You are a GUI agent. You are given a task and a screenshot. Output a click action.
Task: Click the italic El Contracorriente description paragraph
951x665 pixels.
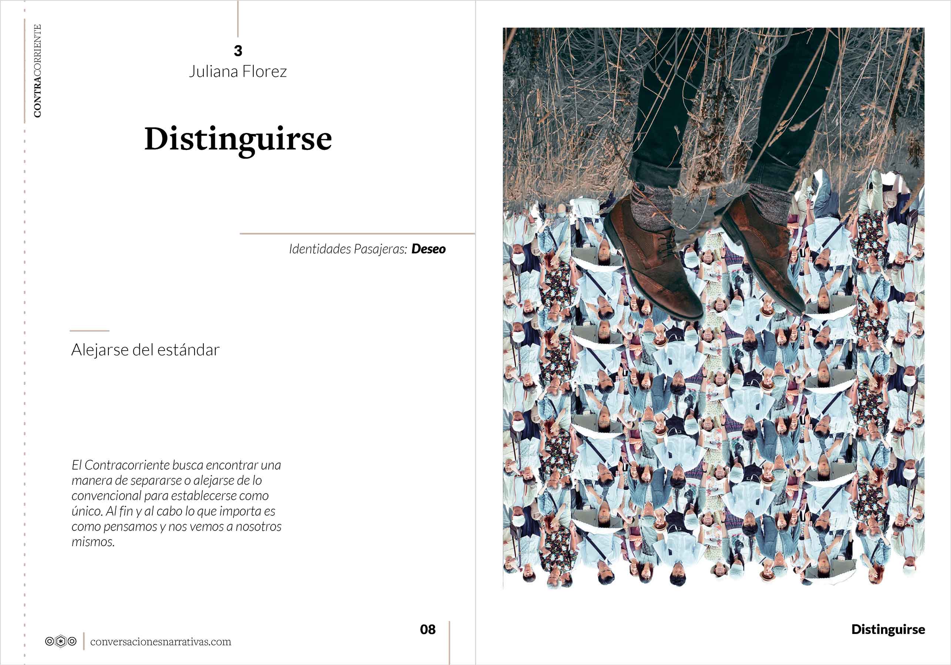click(176, 503)
